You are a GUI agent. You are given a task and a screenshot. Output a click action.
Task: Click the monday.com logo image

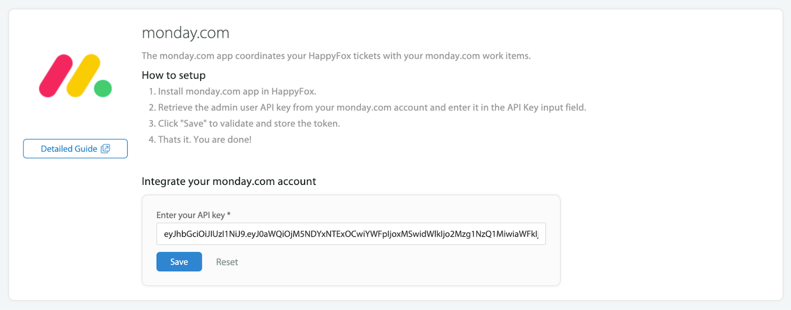(75, 76)
